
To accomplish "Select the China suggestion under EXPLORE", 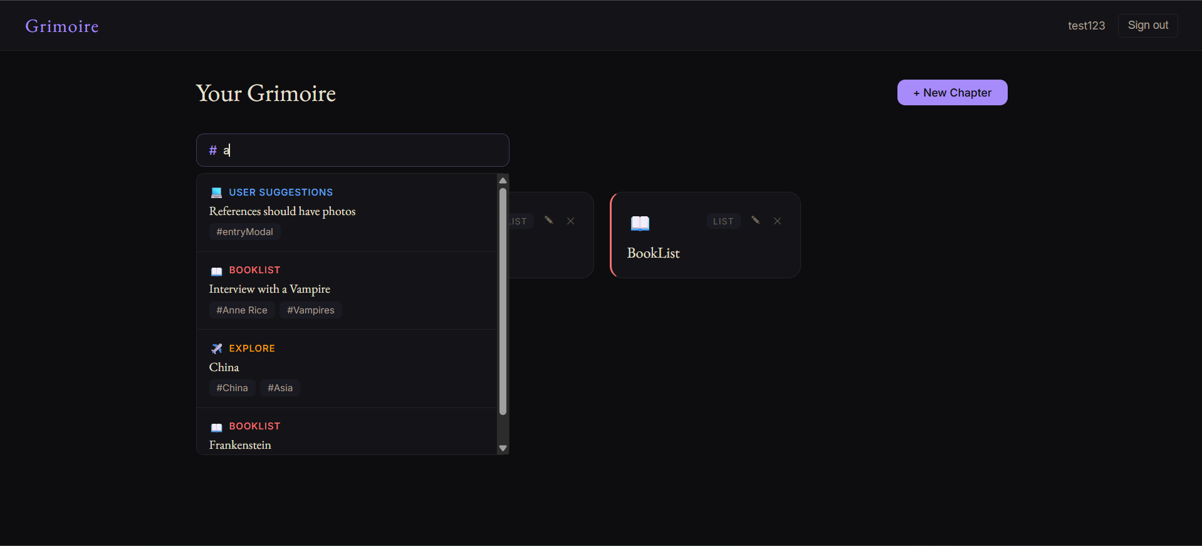I will pyautogui.click(x=224, y=367).
